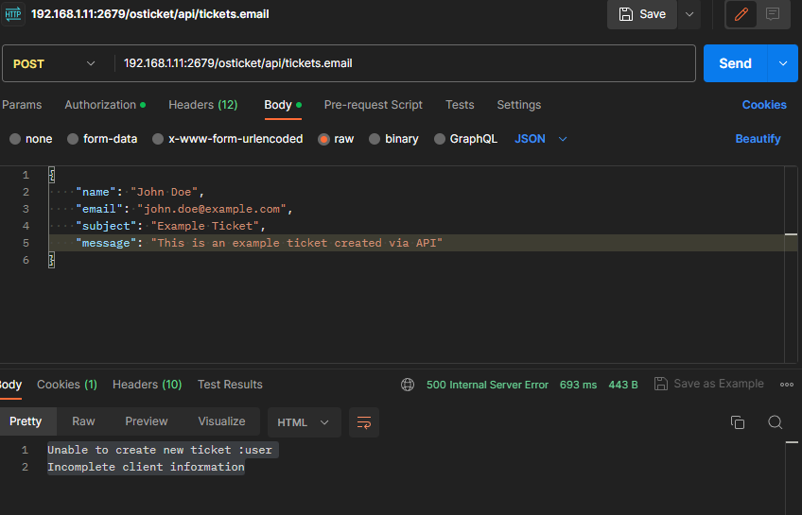802x515 pixels.
Task: Open the comments icon at top right
Action: click(x=773, y=14)
